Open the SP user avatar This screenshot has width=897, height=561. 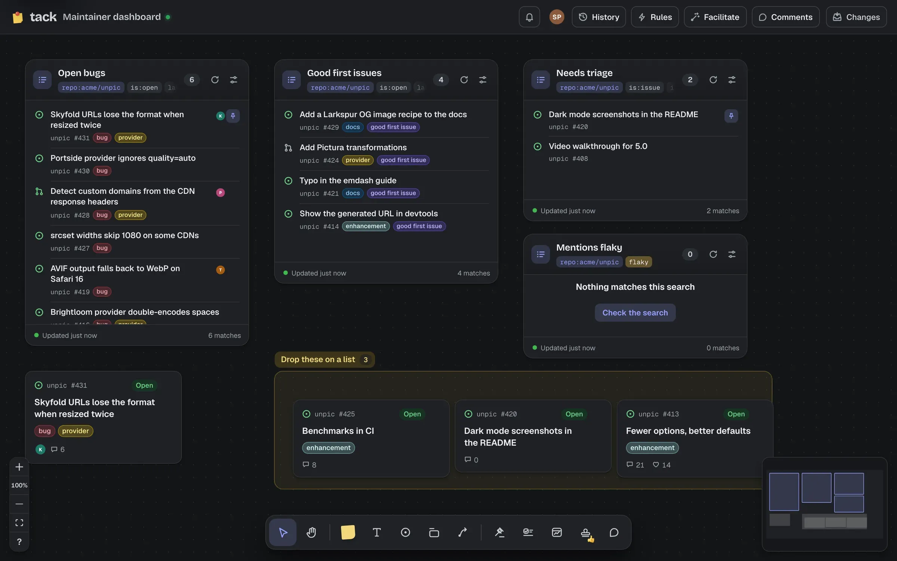pyautogui.click(x=557, y=17)
